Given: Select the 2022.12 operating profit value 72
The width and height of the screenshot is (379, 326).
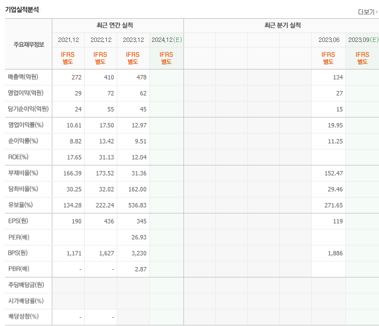Looking at the screenshot, I should click(111, 93).
